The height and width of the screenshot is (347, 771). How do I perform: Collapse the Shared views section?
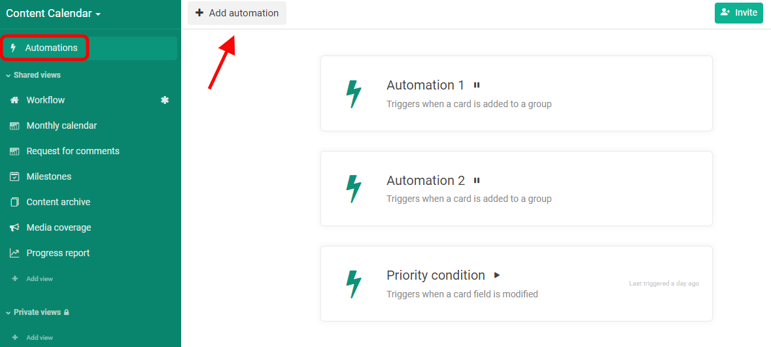click(x=33, y=75)
